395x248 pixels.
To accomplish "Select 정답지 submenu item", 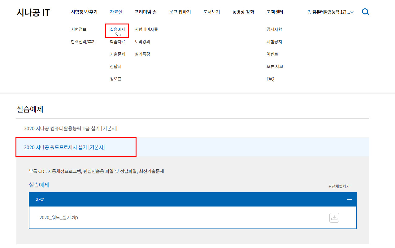I will click(115, 67).
